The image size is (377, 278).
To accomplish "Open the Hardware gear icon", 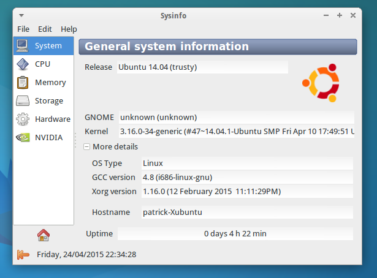I will click(x=23, y=119).
